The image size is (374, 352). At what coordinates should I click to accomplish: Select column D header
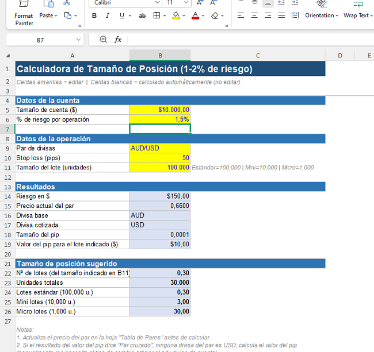pos(340,56)
